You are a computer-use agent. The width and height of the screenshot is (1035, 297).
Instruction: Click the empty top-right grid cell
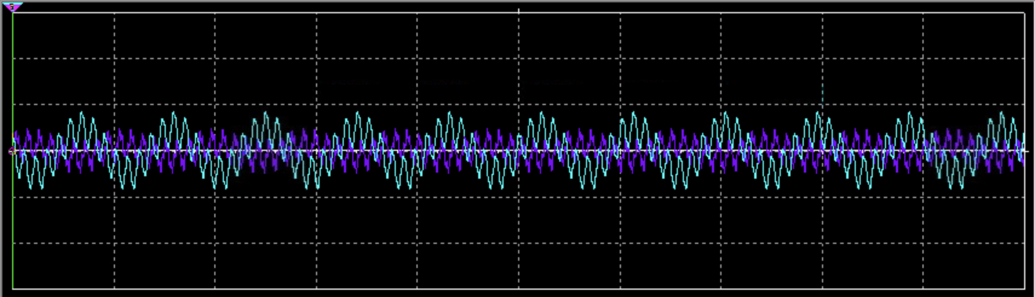[974, 35]
